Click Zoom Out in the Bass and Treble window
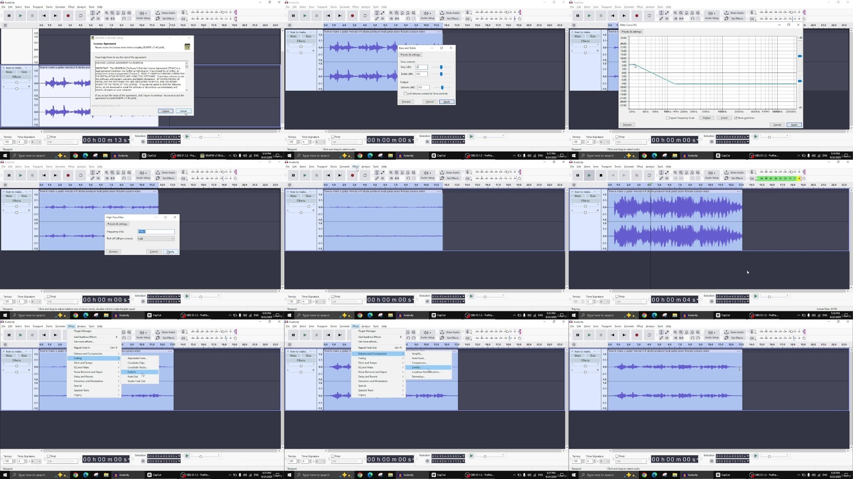Viewport: 853px width, 479px height. [x=397, y=13]
